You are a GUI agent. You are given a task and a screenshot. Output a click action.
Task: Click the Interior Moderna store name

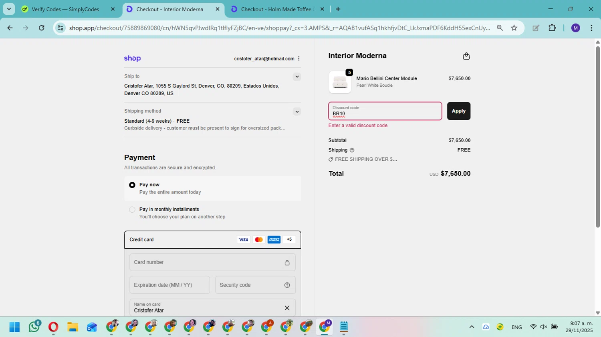pyautogui.click(x=357, y=56)
